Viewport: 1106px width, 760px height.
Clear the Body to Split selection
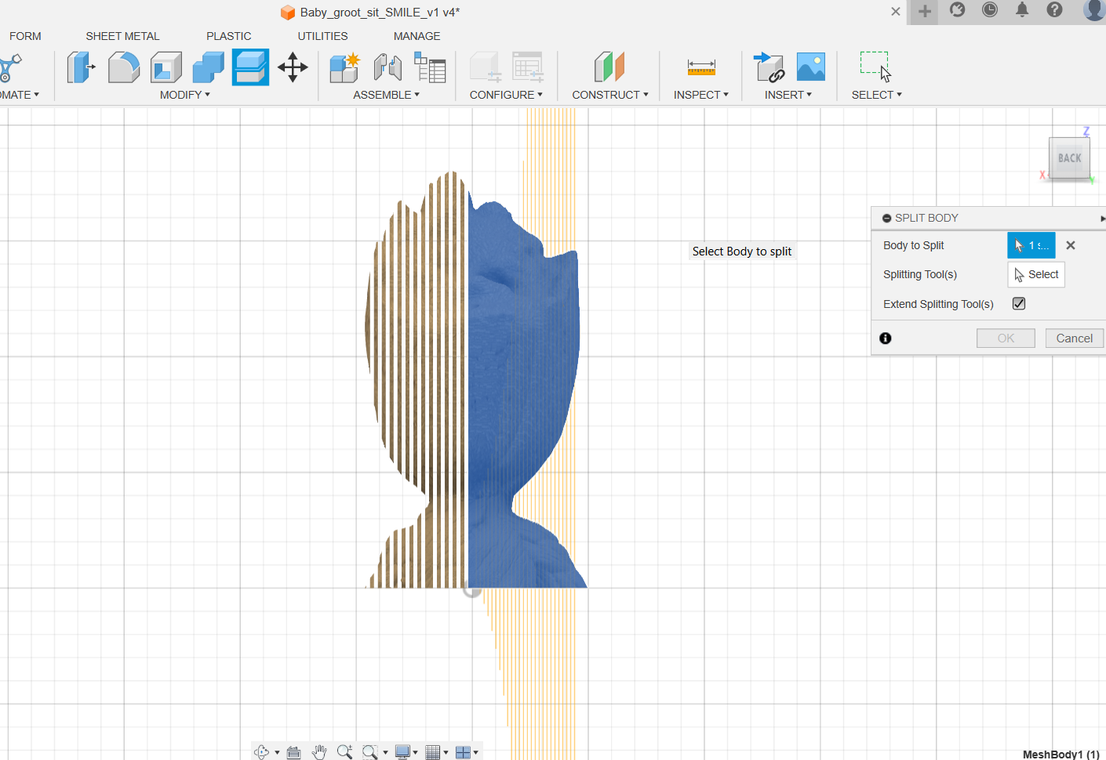click(1071, 245)
